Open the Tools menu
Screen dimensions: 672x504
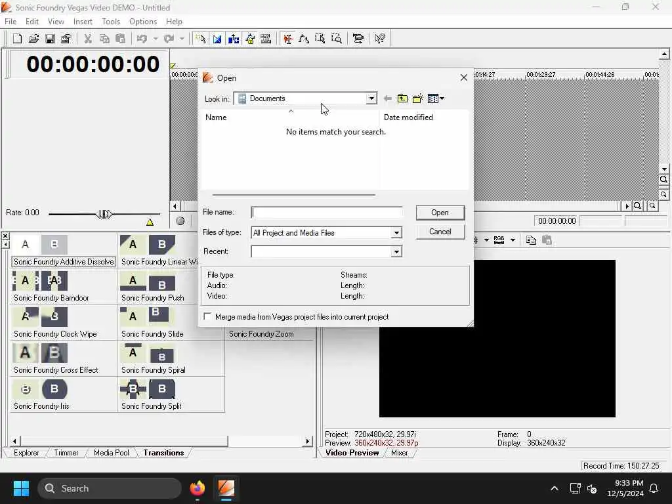pos(110,22)
